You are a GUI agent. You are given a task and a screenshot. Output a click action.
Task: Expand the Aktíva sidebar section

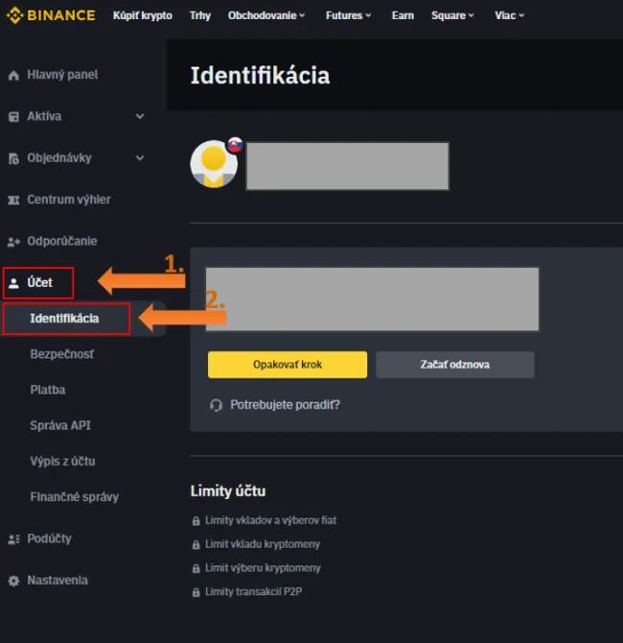click(x=140, y=116)
